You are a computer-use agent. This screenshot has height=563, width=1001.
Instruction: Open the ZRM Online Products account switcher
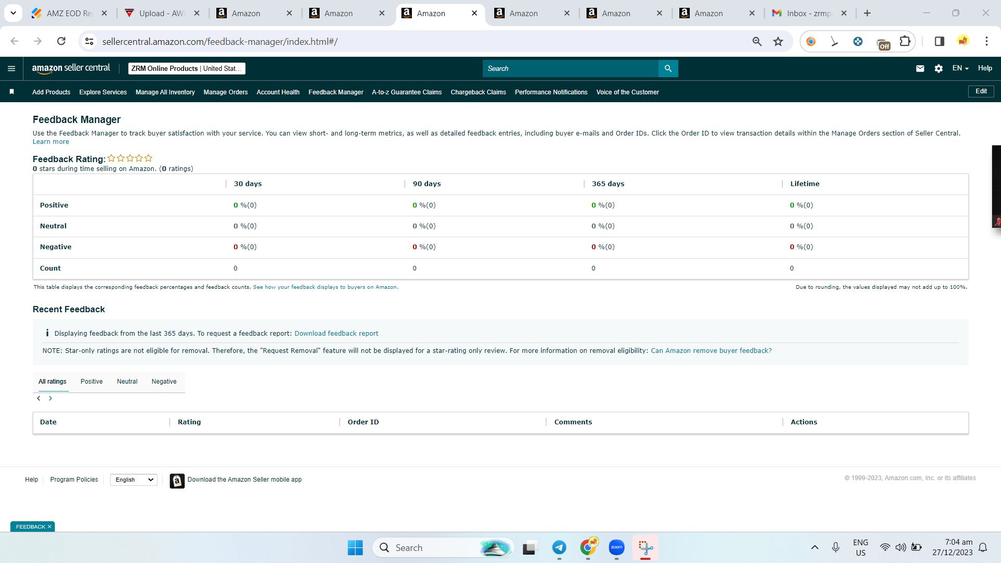coord(187,68)
